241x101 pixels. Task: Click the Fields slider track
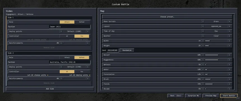click(x=216, y=84)
